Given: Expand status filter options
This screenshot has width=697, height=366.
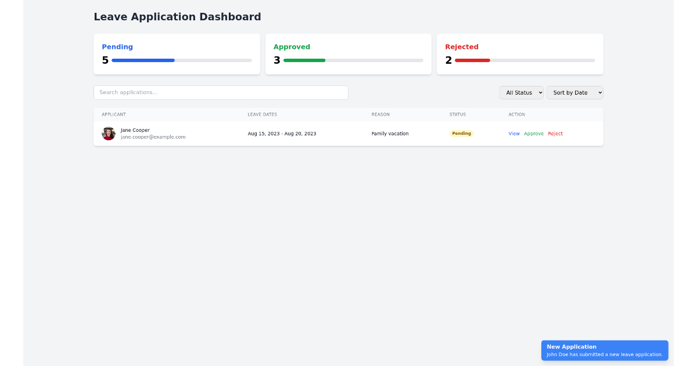Looking at the screenshot, I should pyautogui.click(x=521, y=92).
